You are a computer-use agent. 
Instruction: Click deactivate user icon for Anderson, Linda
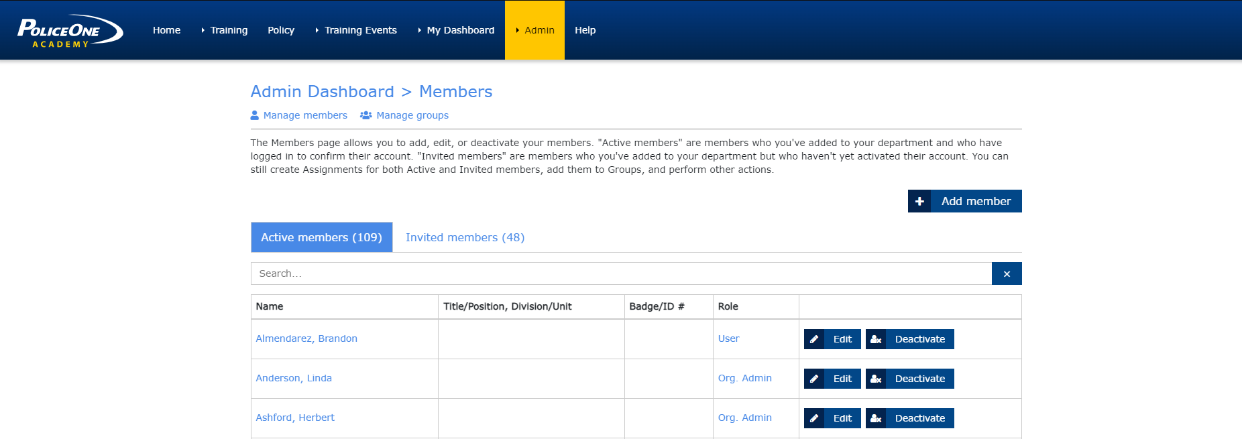876,379
